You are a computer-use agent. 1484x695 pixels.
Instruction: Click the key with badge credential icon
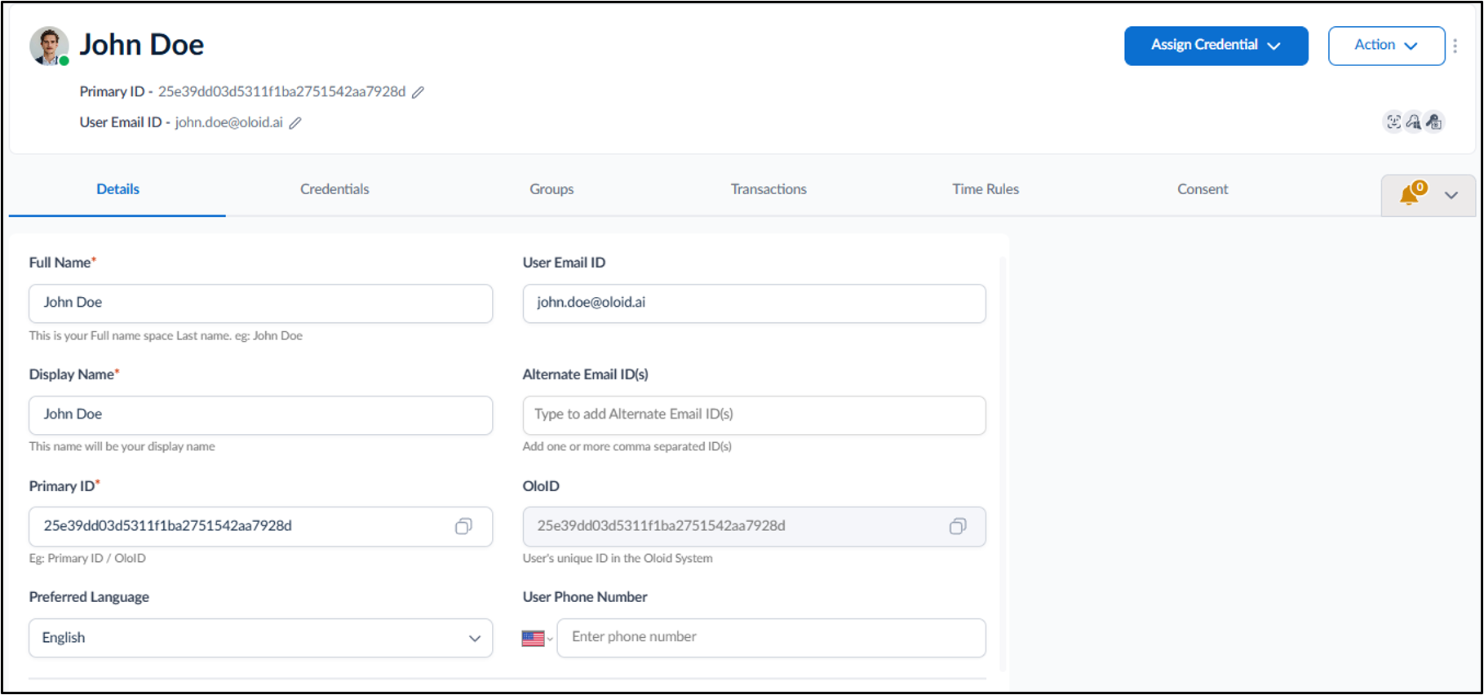[1433, 122]
